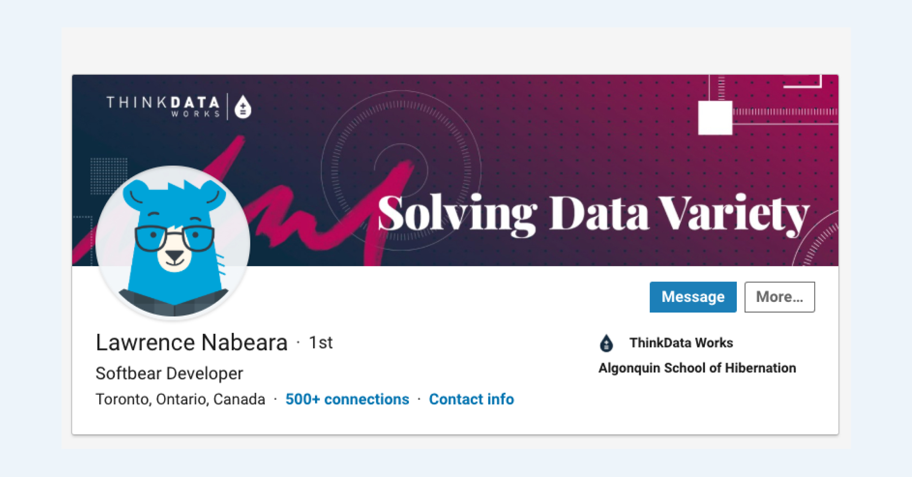Open the Contact info link

[x=471, y=399]
